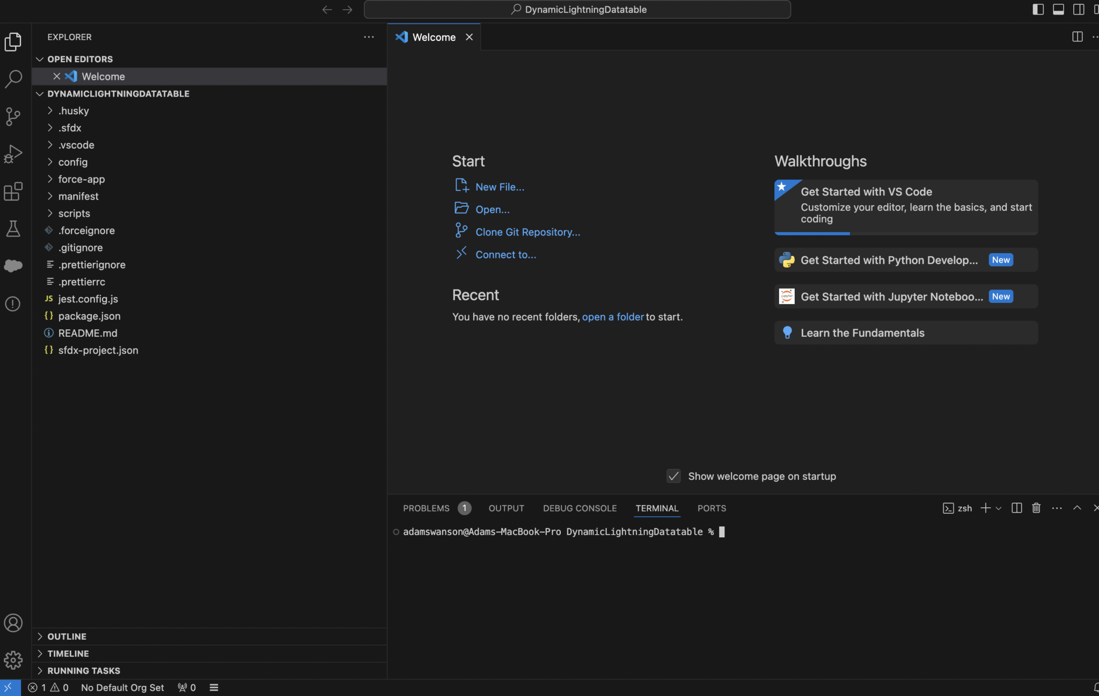
Task: Open the Salesforce Org Browser cloud icon
Action: (x=13, y=266)
